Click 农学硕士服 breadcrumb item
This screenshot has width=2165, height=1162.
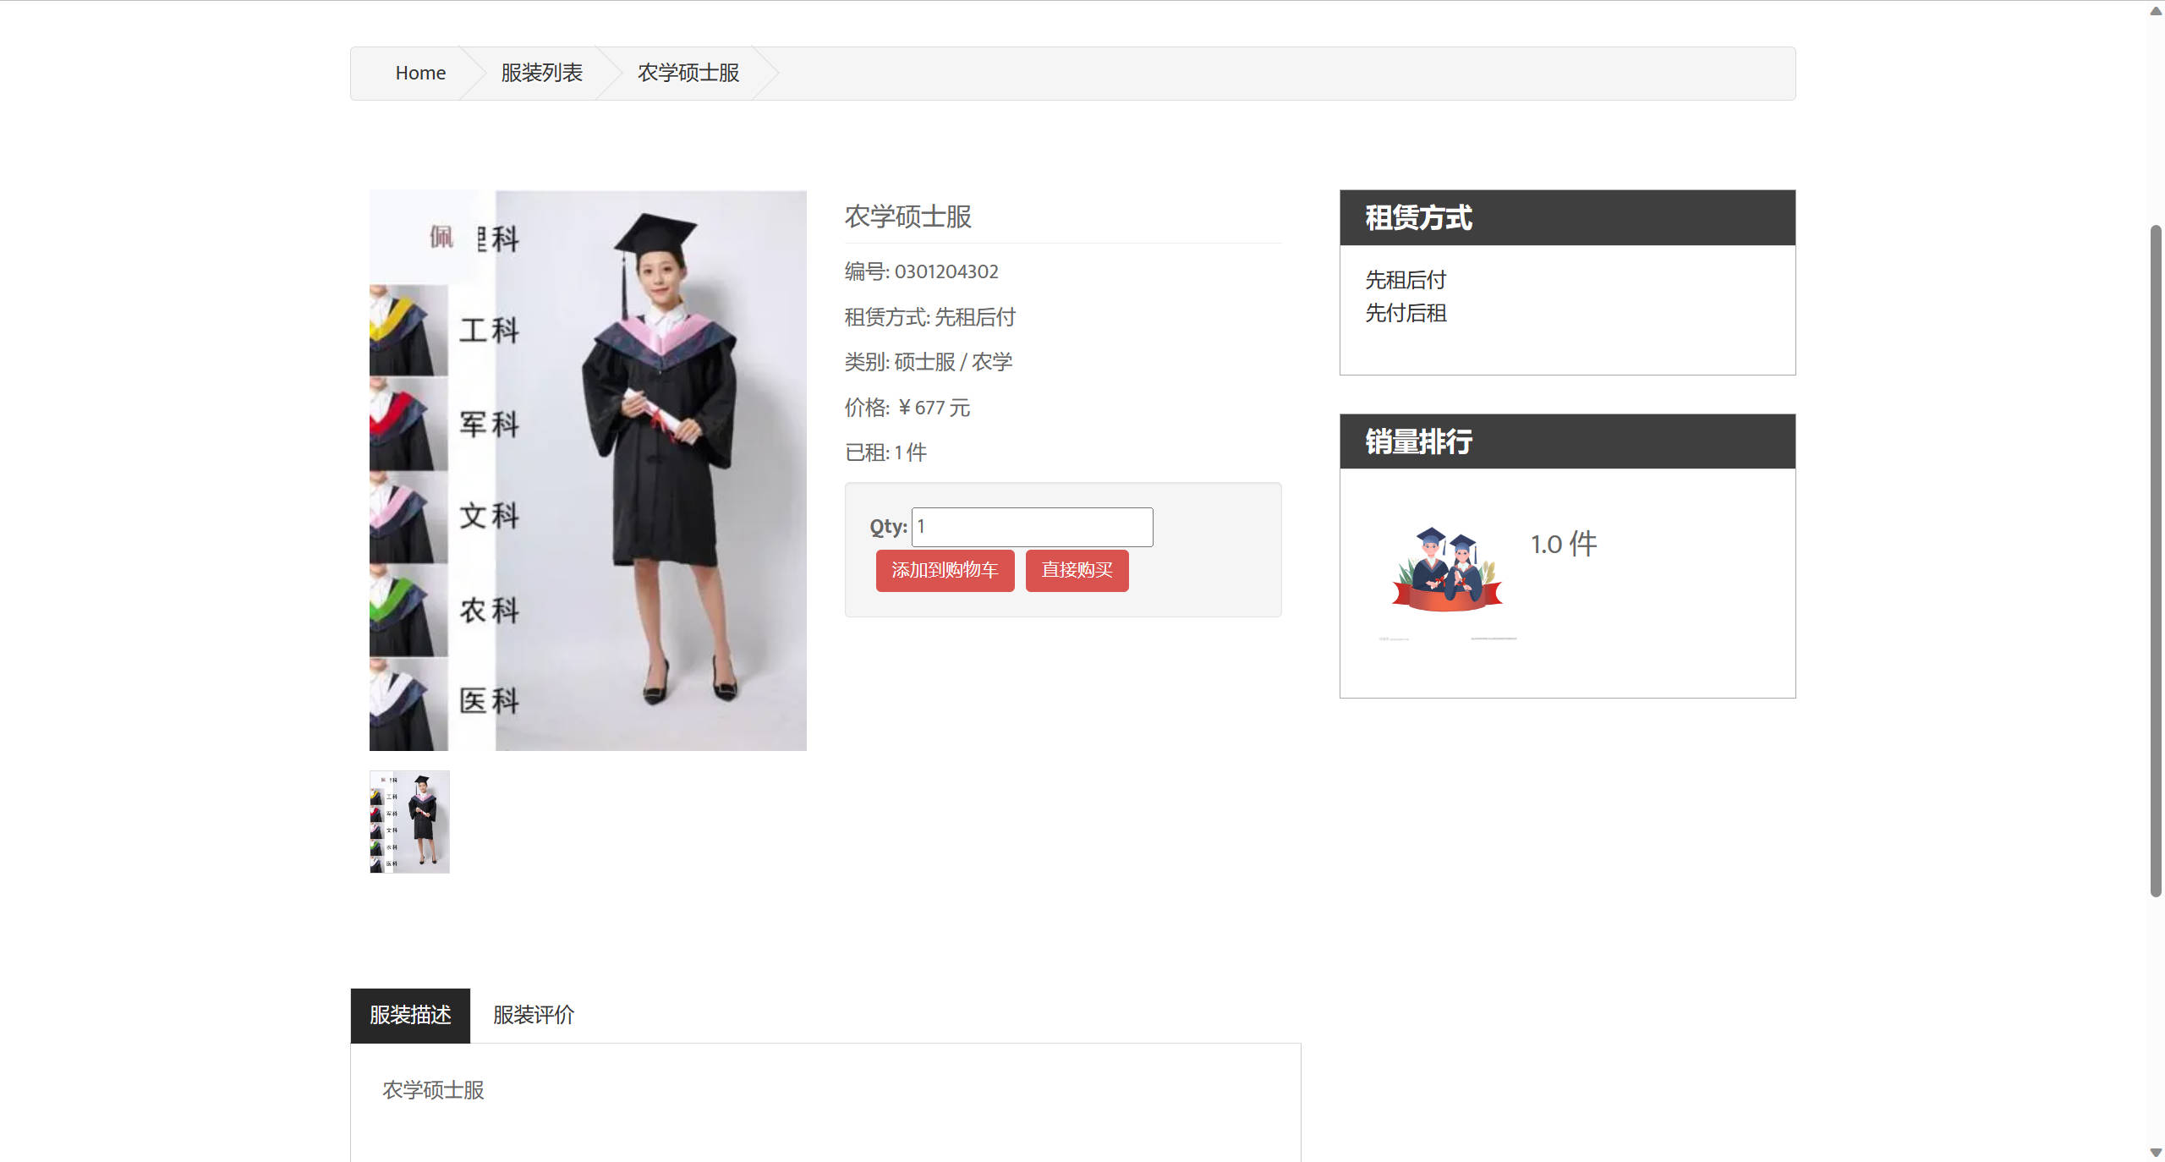[x=688, y=74]
